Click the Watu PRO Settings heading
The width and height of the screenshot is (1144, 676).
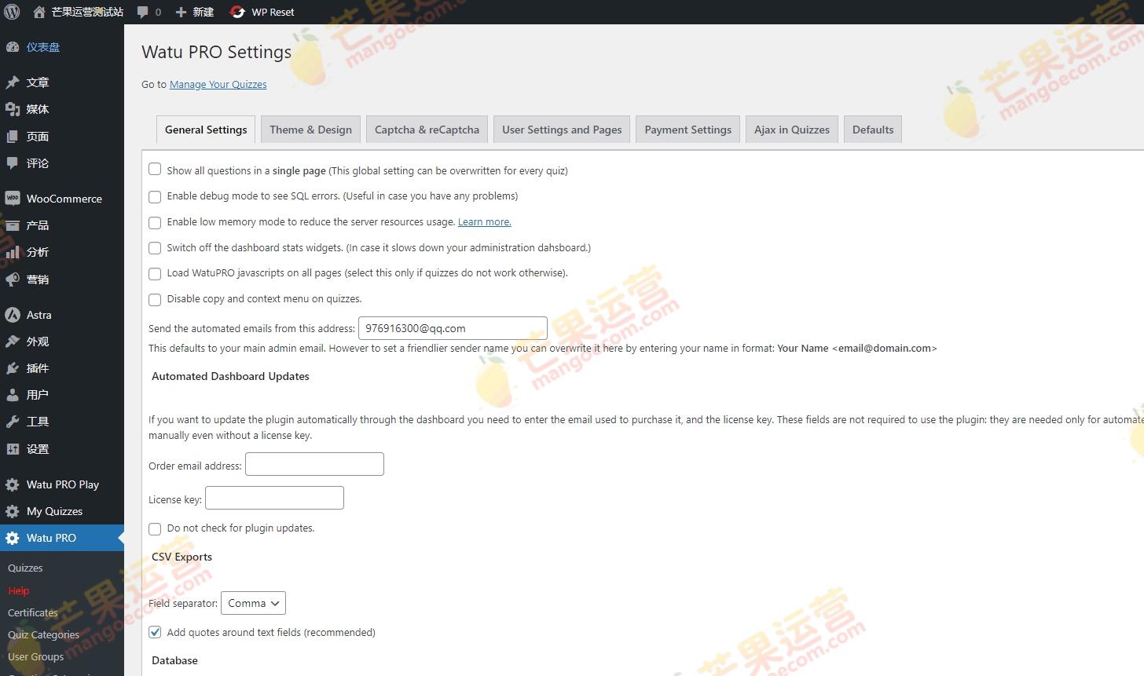[x=216, y=52]
